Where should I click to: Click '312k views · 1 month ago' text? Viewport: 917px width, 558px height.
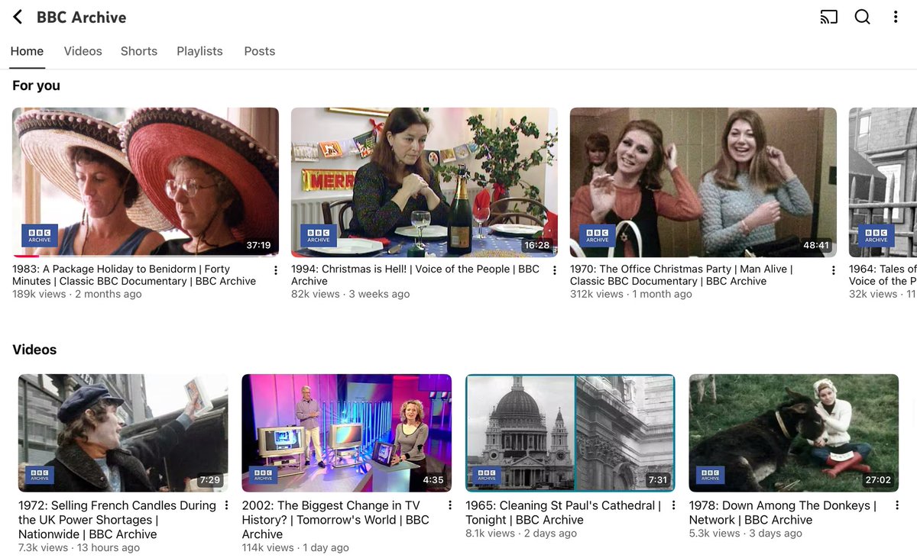pos(631,294)
